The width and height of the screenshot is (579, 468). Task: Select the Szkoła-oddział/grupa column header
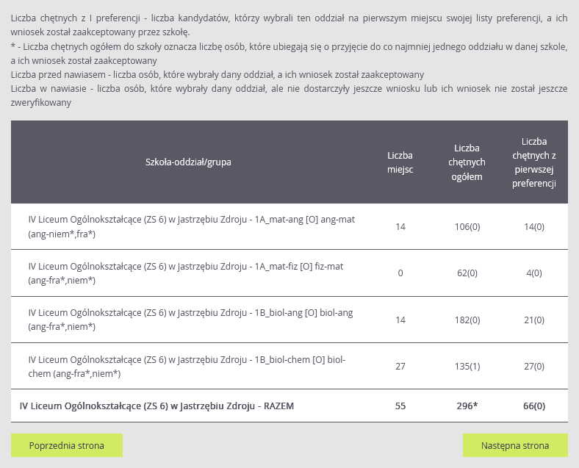coord(189,162)
